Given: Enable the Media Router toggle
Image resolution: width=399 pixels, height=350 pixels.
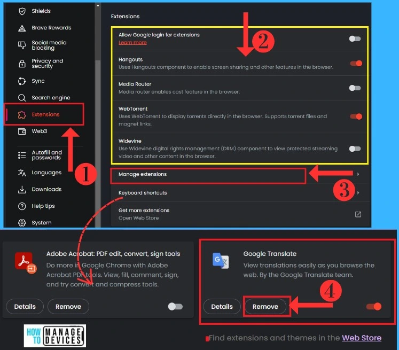Looking at the screenshot, I should 355,88.
